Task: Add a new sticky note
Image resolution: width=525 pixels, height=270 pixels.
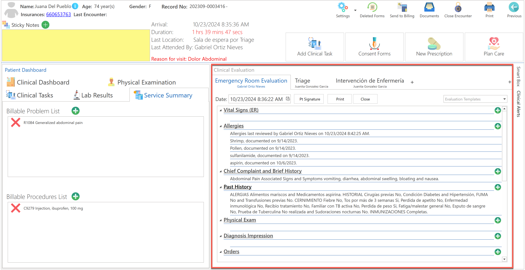Action: 46,25
